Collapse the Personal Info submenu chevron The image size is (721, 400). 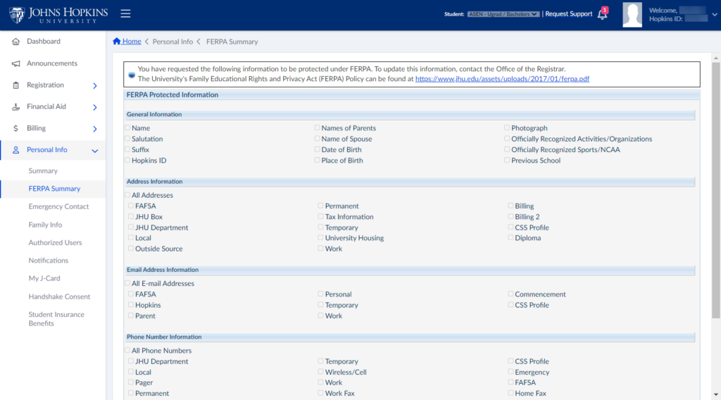[x=95, y=151]
